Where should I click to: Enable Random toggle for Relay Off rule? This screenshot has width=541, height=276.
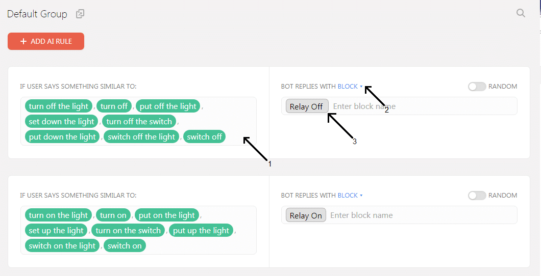coord(477,87)
